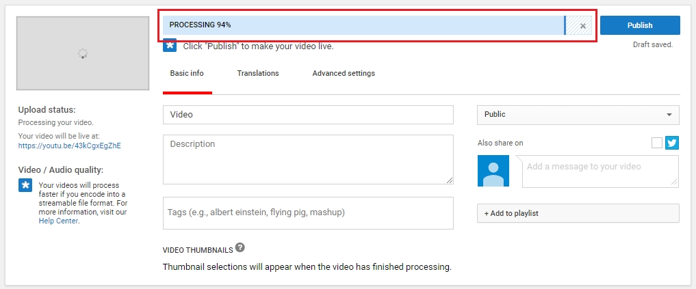The height and width of the screenshot is (289, 696).
Task: Switch to the Basic info tab
Action: coord(187,74)
